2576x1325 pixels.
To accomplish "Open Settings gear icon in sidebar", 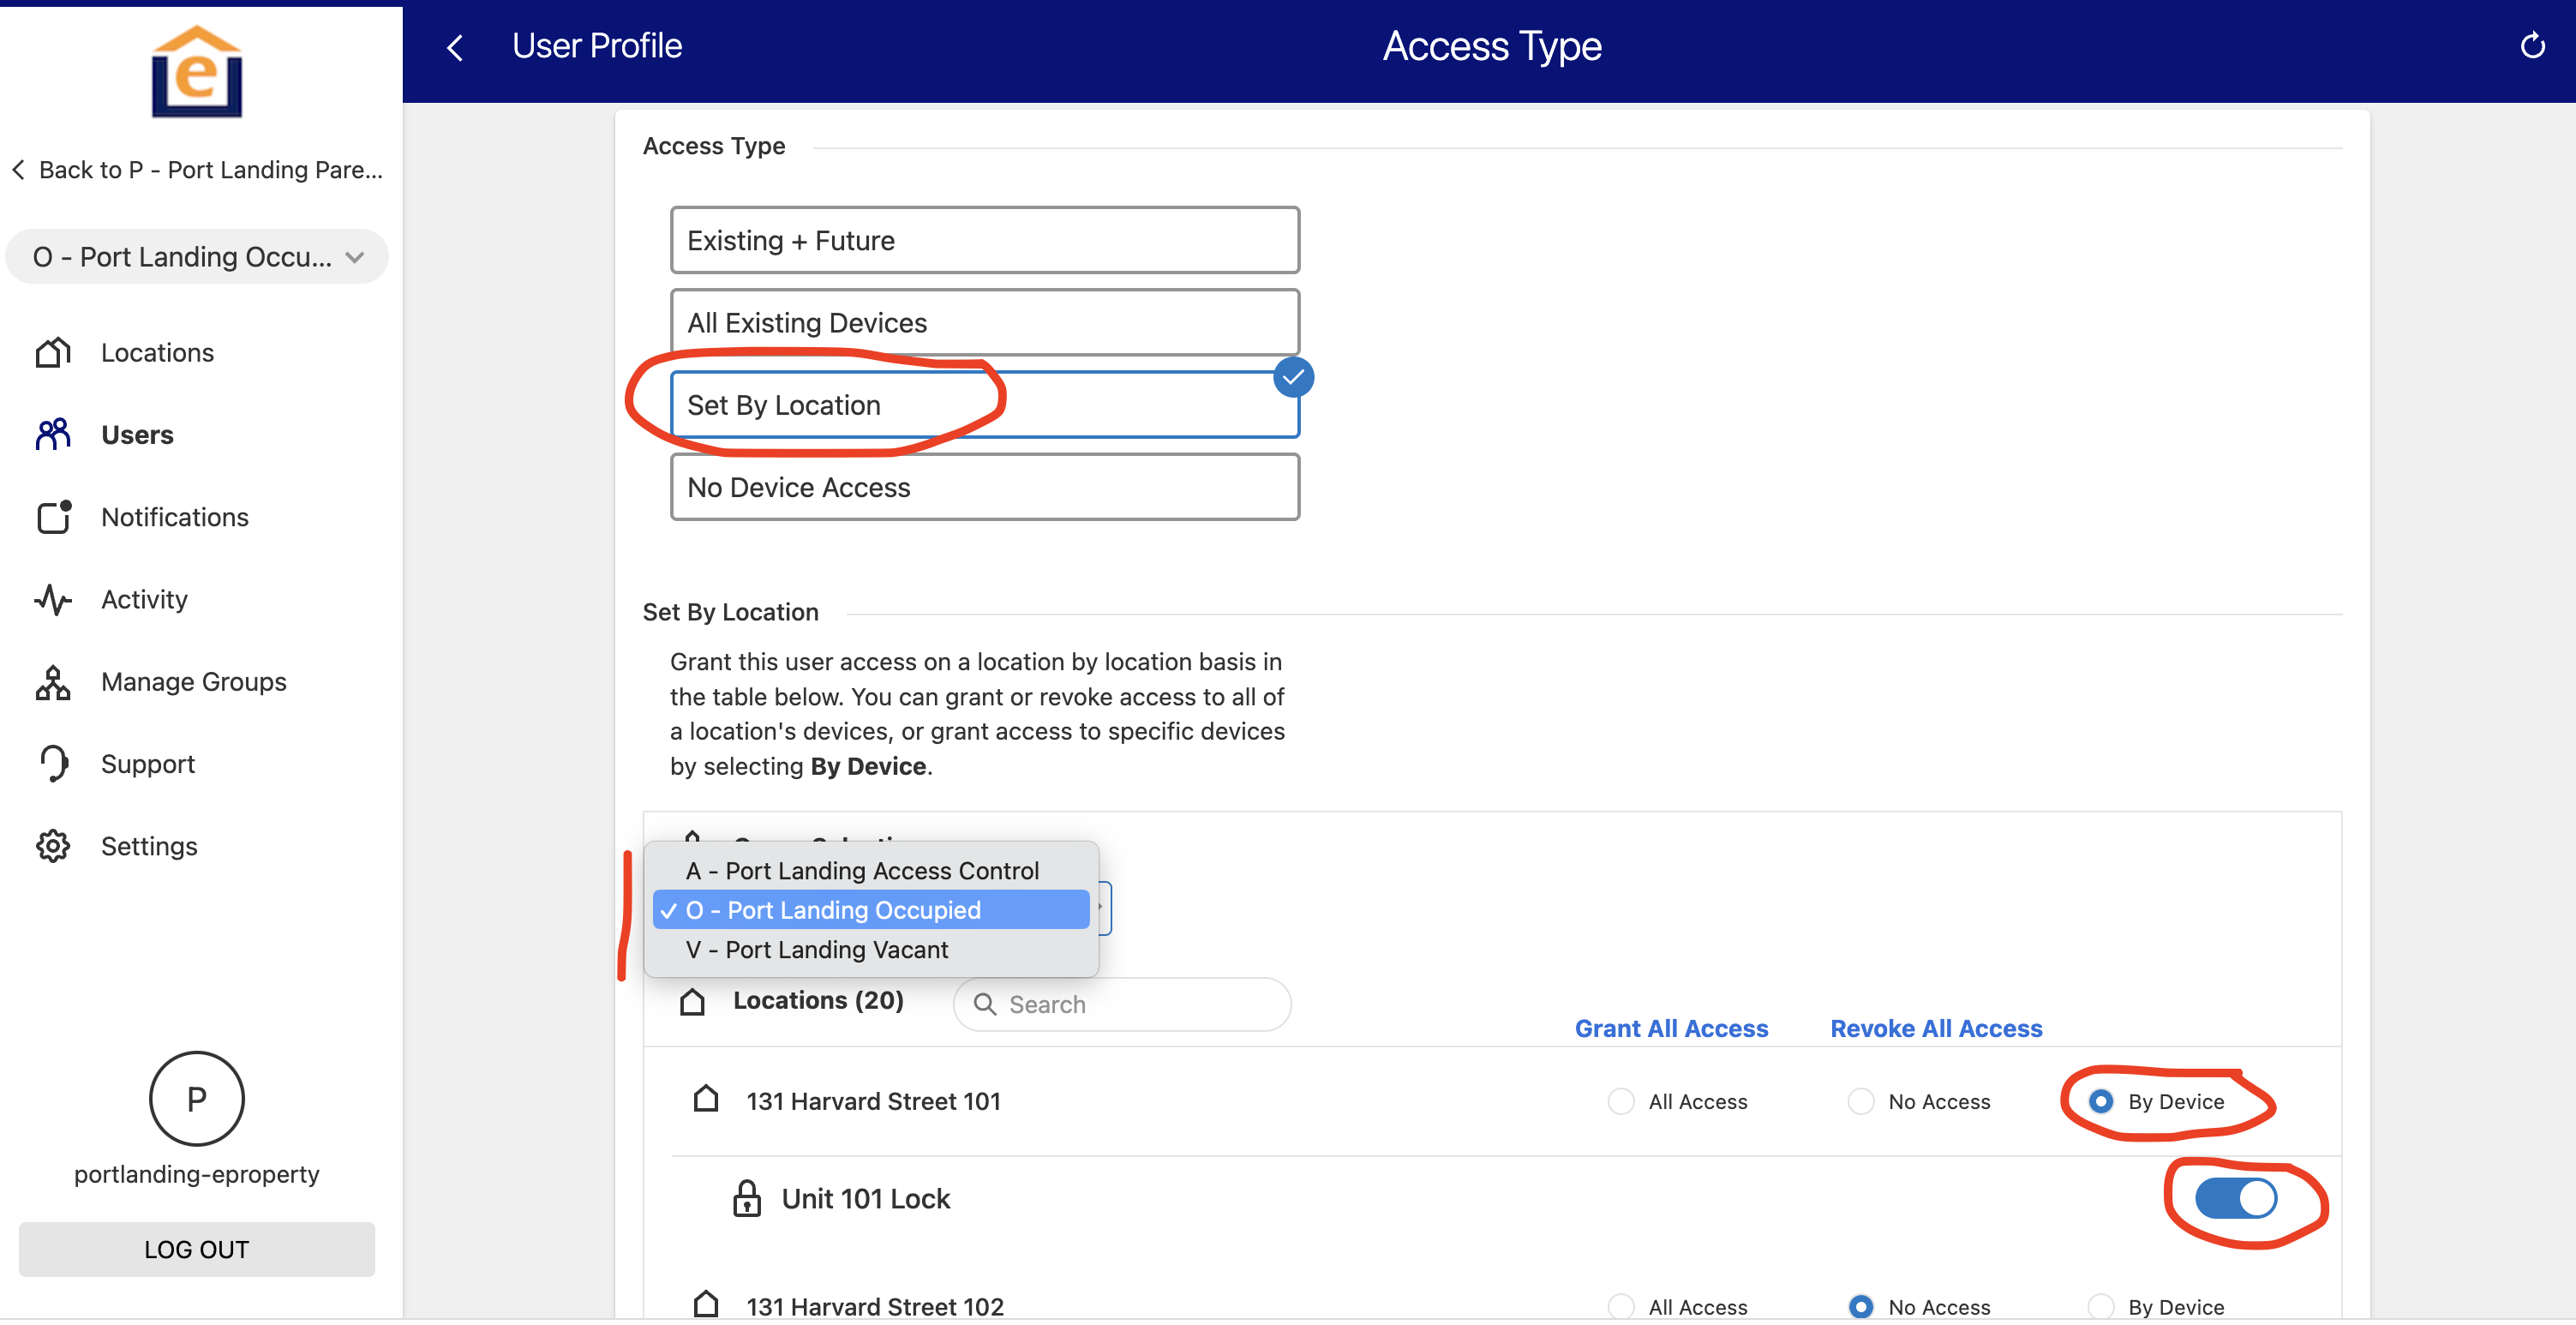I will [53, 846].
